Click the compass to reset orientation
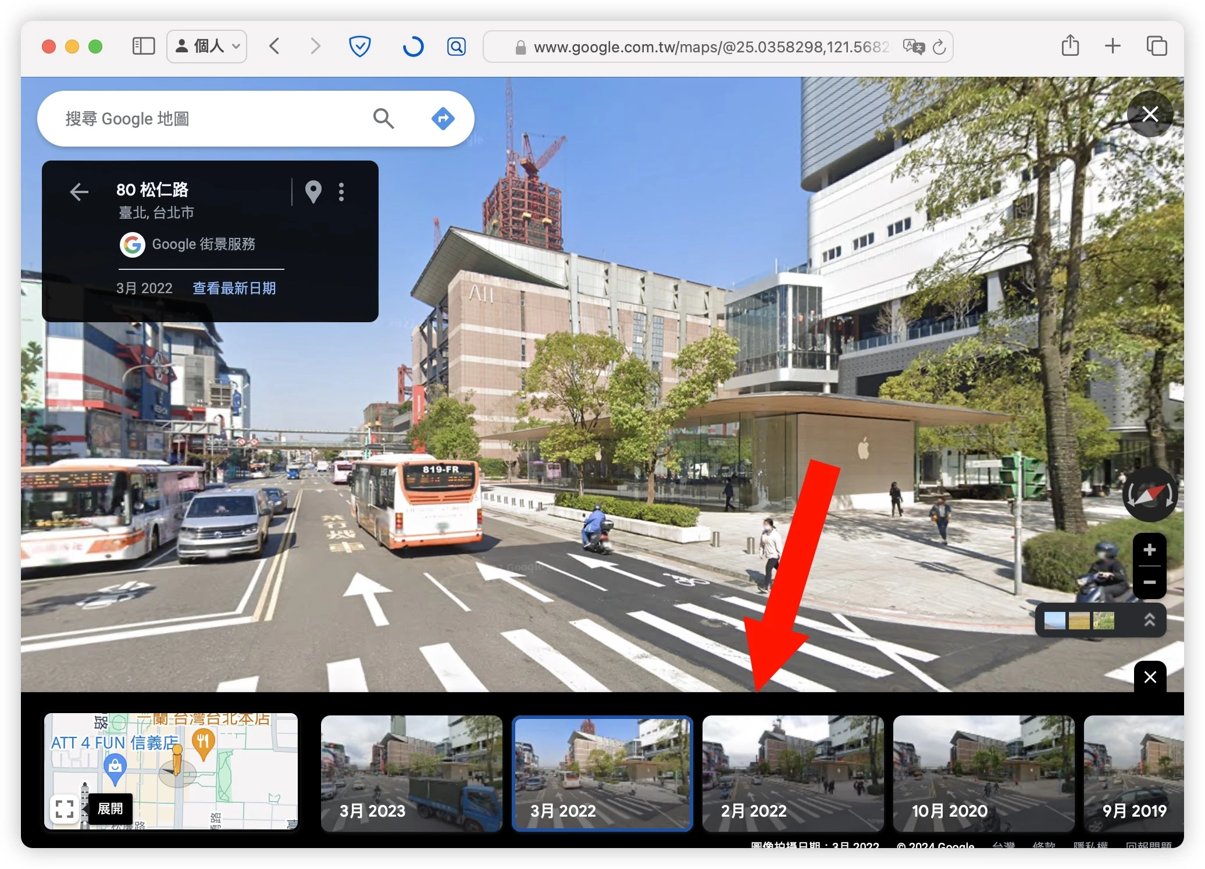This screenshot has width=1205, height=869. click(1150, 494)
